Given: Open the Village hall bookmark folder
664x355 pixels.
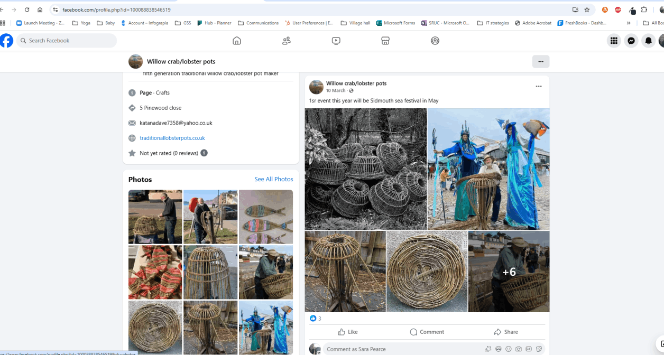Looking at the screenshot, I should click(x=355, y=23).
